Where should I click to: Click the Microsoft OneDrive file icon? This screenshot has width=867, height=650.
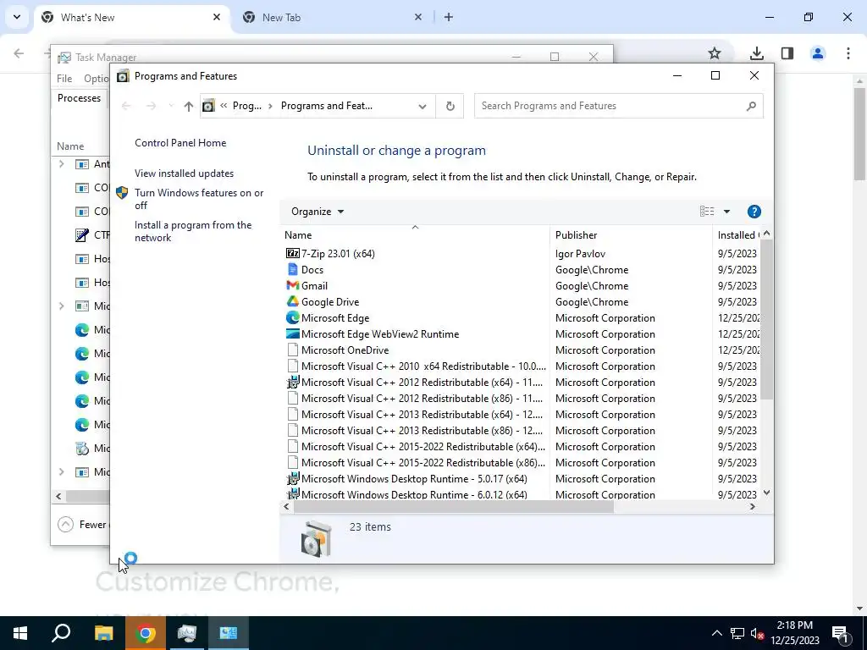(x=292, y=350)
